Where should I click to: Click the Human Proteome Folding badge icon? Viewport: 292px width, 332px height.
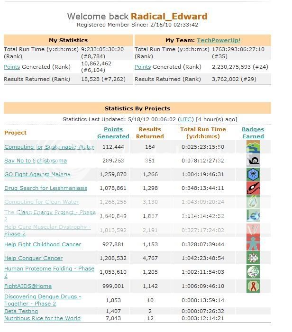click(253, 272)
